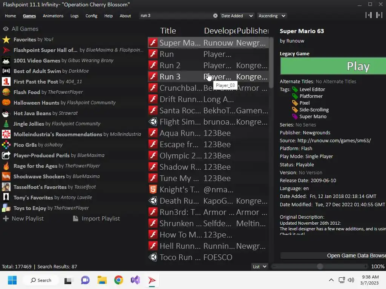Click the Shockwave Shockers icon

tap(6, 176)
